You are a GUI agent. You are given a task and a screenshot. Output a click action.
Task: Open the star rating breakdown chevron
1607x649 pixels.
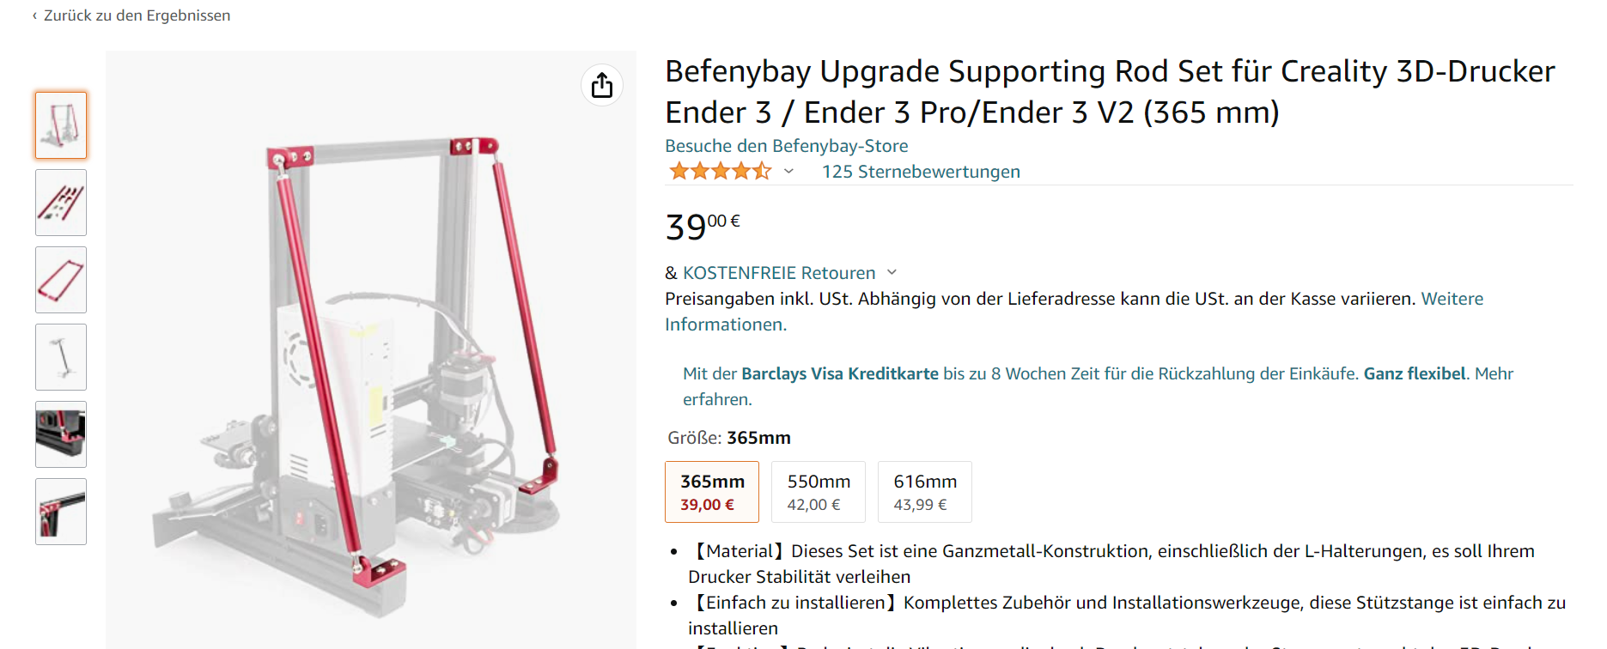coord(788,172)
